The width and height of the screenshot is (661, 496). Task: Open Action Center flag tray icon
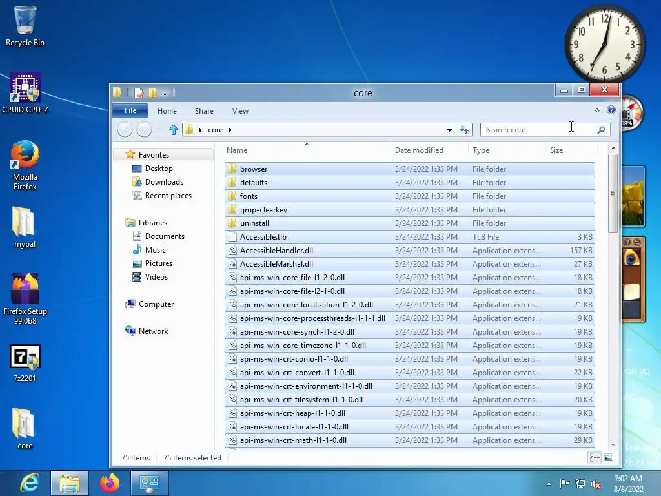click(564, 483)
